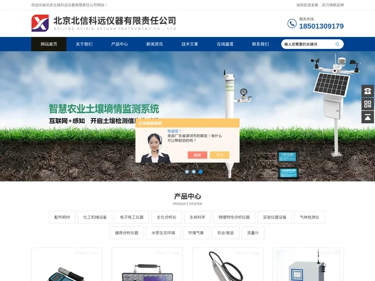Screen dimensions: 375x281
Task: Click the blue phone hotline icon
Action: click(x=292, y=23)
